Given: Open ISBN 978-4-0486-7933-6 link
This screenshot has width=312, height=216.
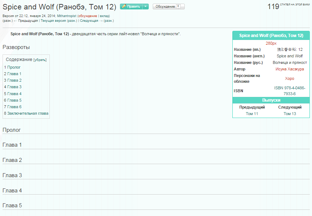Looking at the screenshot, I should click(x=289, y=91).
